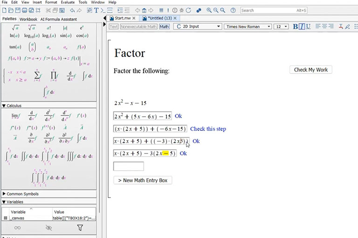Switch input mode to Text
Viewport: 358px width, 238px height.
click(x=113, y=26)
